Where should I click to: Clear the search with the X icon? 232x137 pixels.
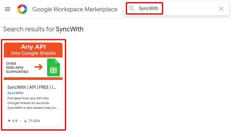tap(221, 9)
